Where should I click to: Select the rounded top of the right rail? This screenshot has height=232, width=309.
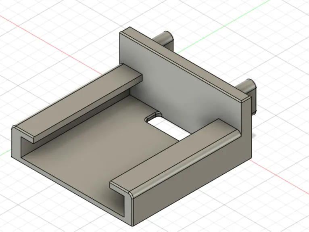(185, 163)
